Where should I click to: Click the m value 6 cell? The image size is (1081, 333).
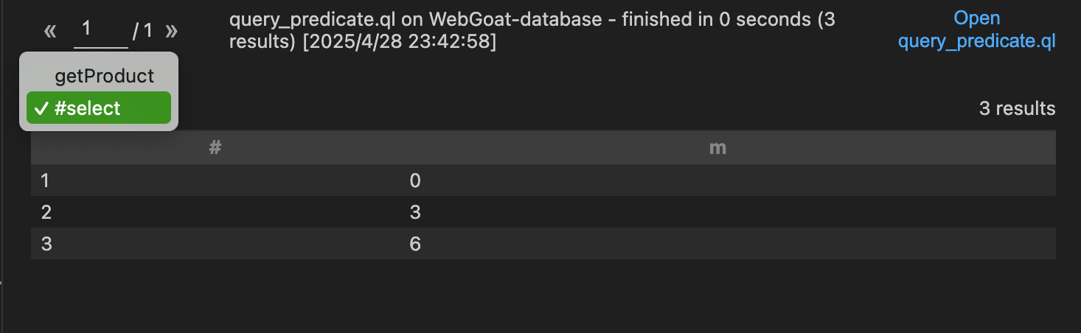415,244
